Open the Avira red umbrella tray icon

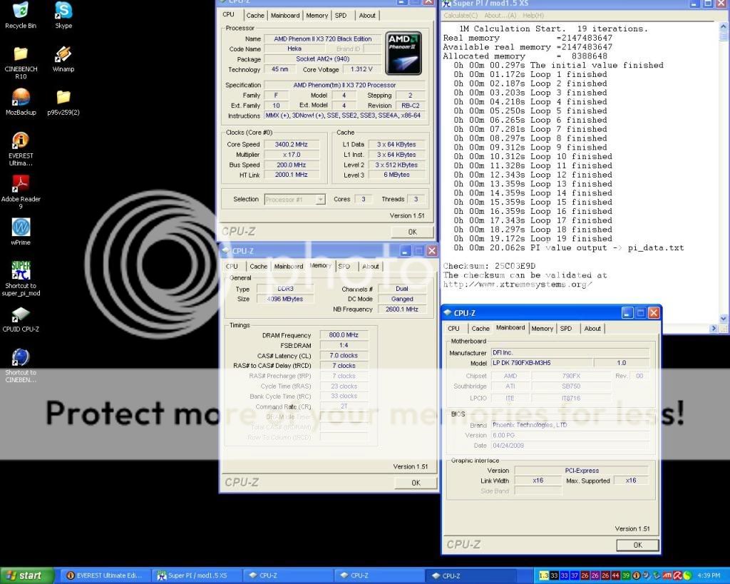click(677, 575)
